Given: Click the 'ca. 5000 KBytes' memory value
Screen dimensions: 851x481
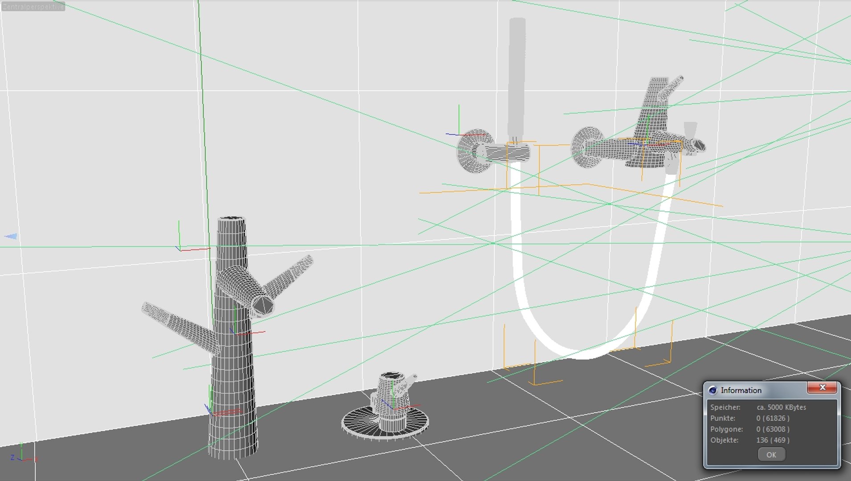Looking at the screenshot, I should 781,407.
